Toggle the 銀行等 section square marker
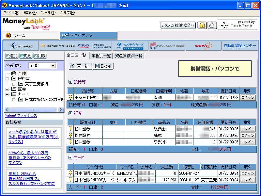 70,82
